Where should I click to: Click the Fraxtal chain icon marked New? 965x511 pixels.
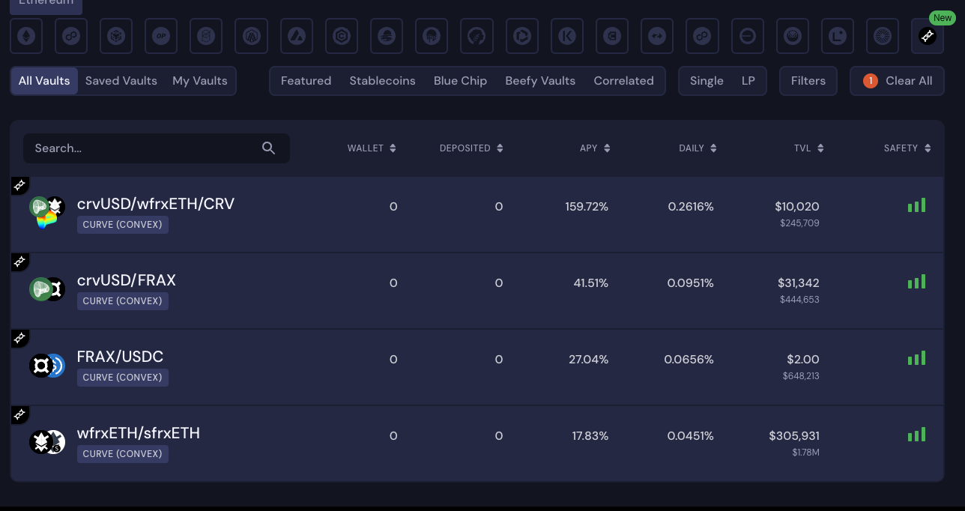coord(928,36)
